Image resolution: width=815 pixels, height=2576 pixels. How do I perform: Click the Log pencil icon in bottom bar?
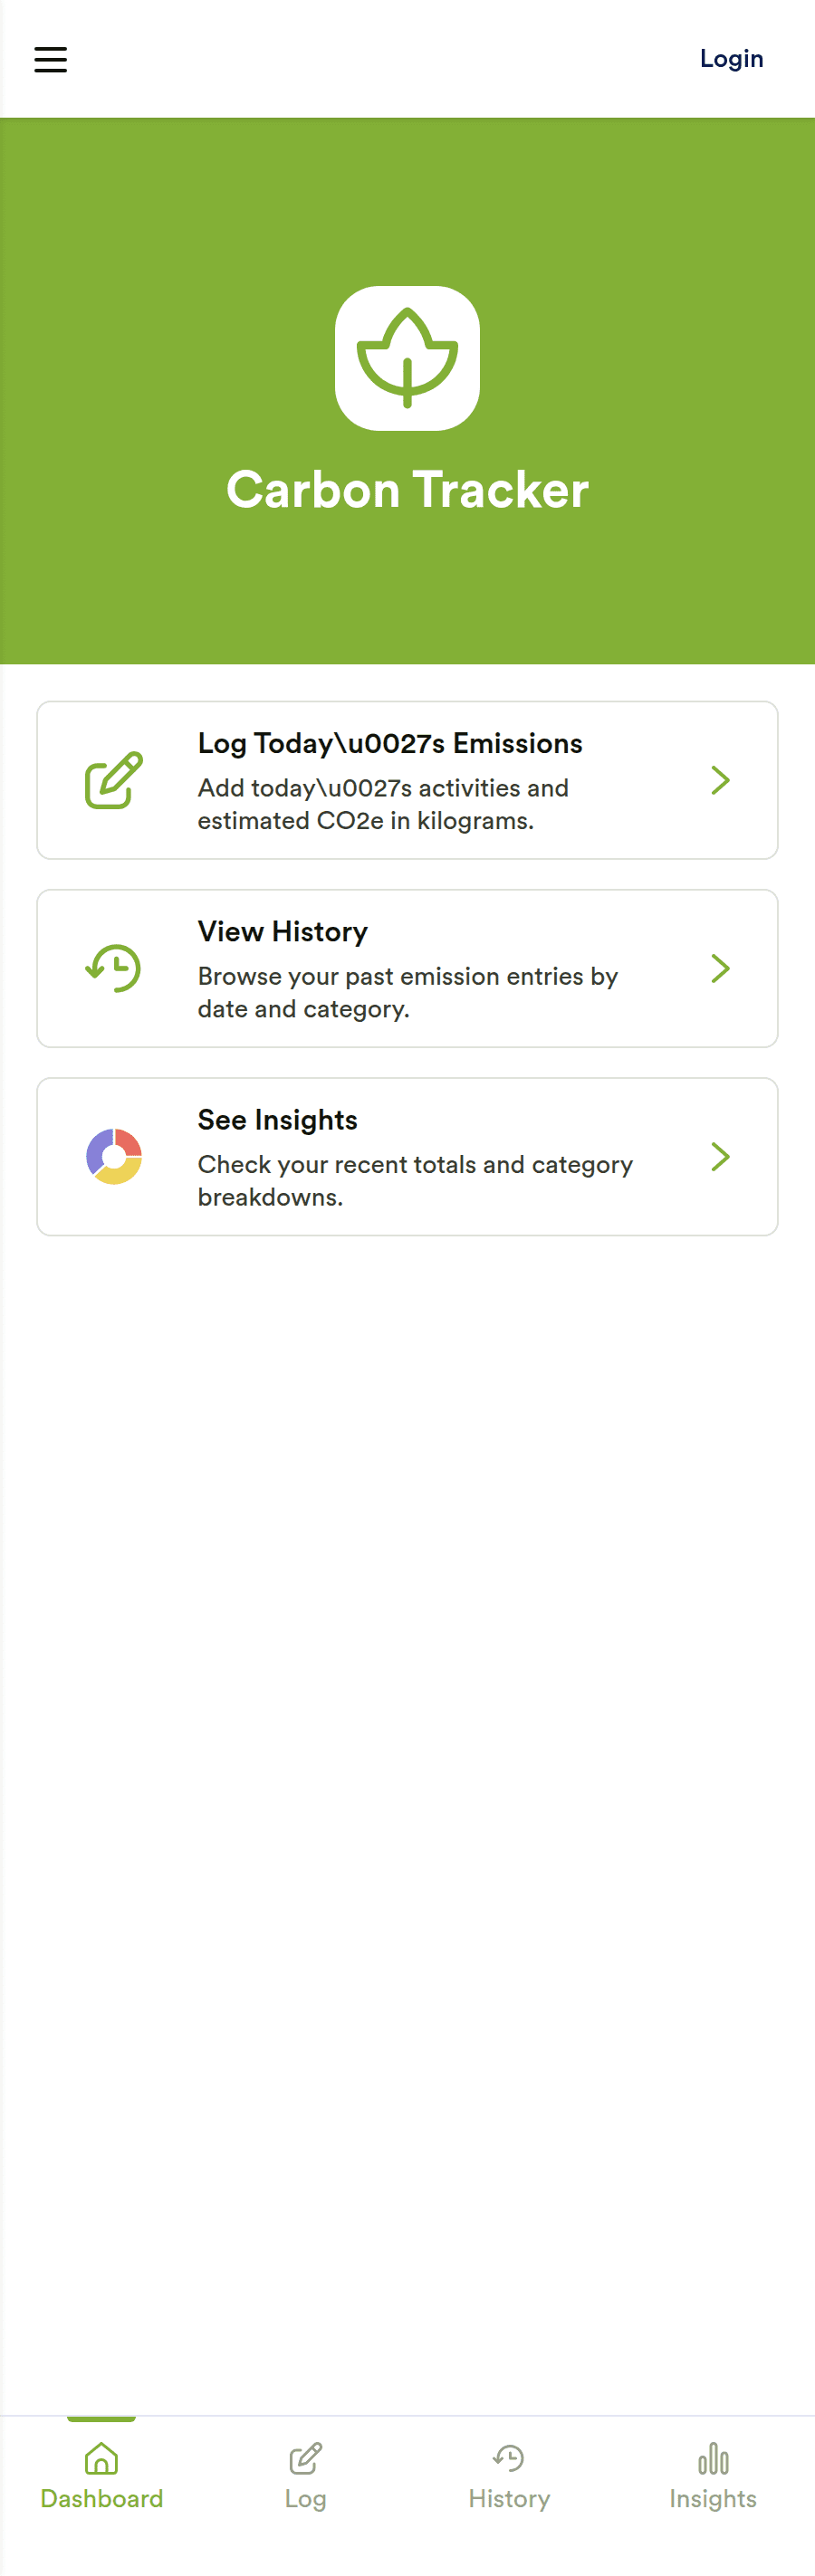coord(306,2458)
